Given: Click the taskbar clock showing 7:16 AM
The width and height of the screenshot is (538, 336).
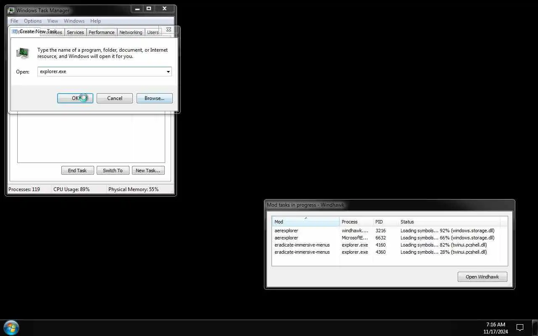Looking at the screenshot, I should (496, 328).
